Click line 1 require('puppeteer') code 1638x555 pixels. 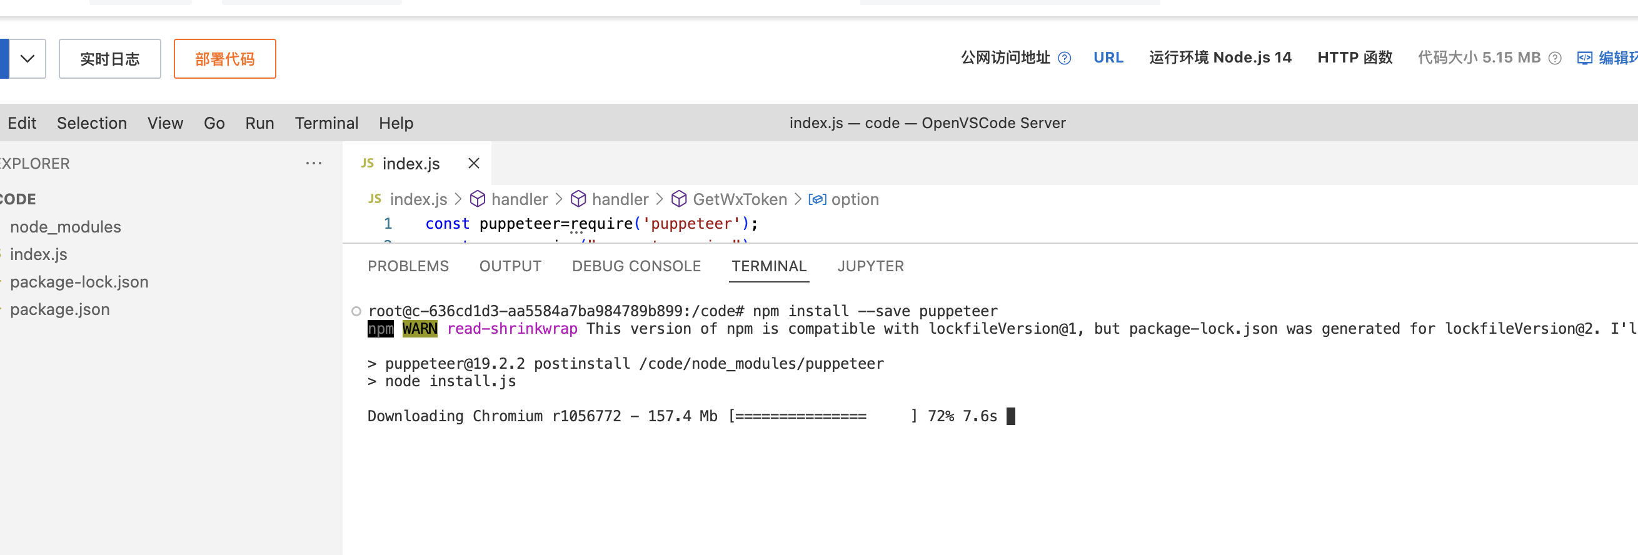point(664,224)
